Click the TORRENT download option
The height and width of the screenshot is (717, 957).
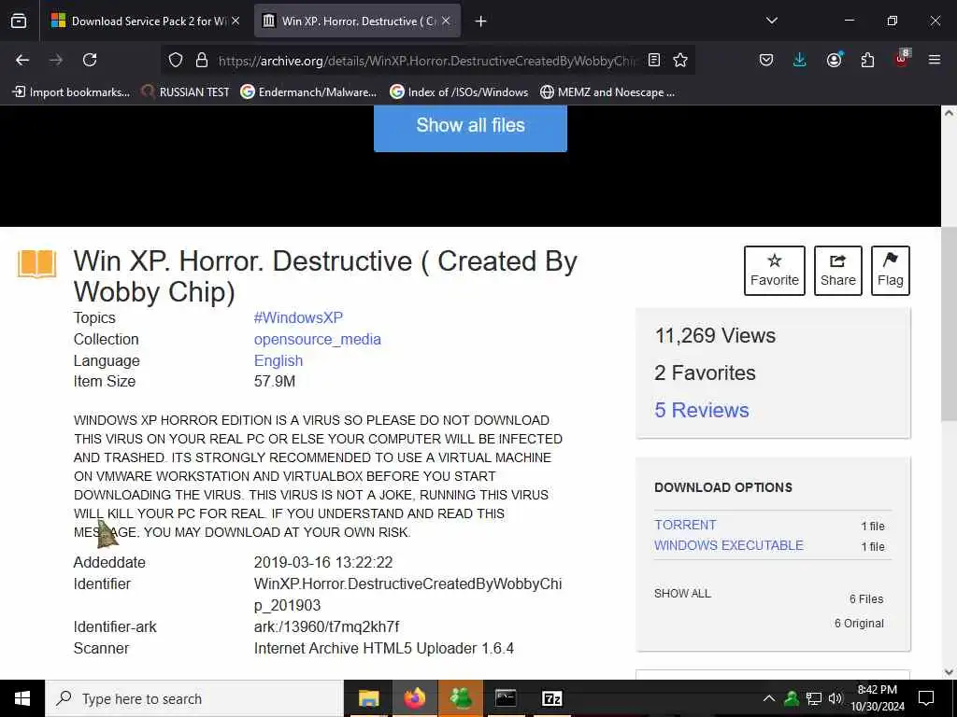(x=685, y=525)
